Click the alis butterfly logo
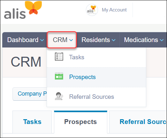This screenshot has width=167, height=138. pos(23,10)
